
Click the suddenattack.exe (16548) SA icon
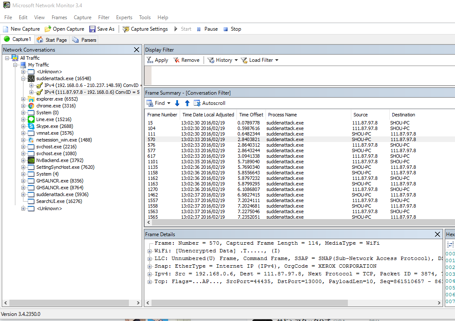pos(31,78)
